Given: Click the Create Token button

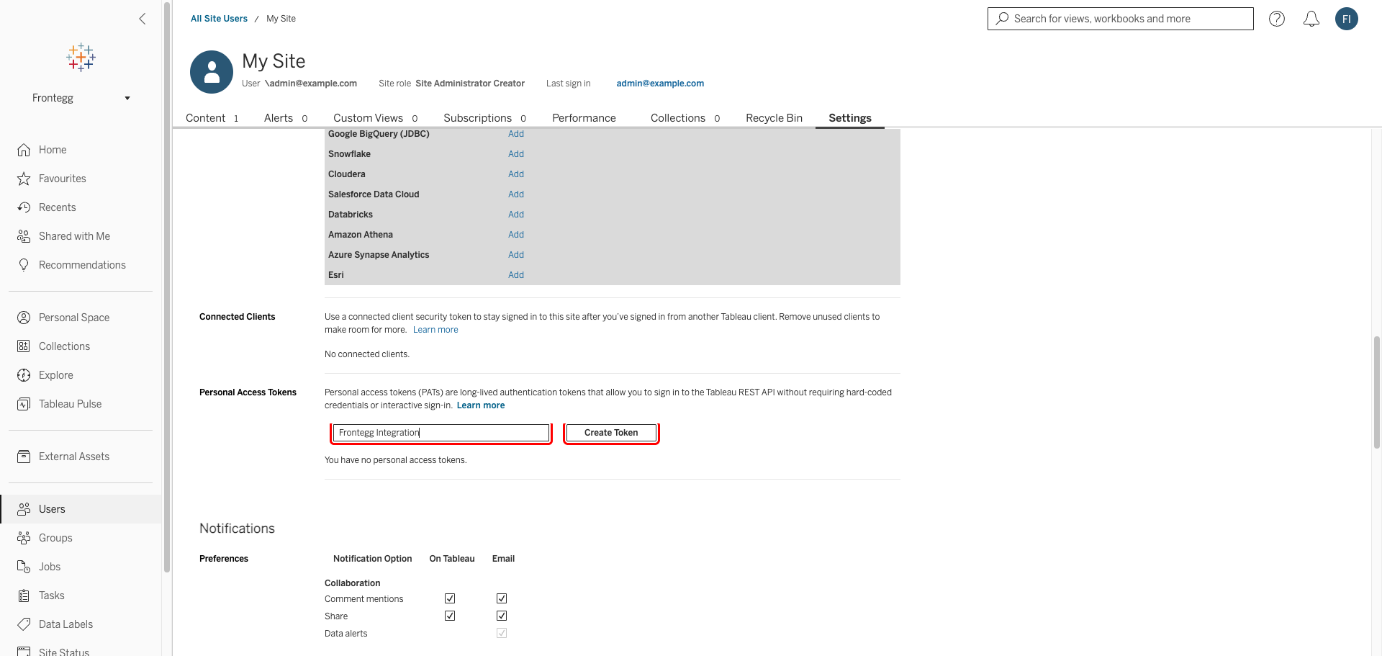Looking at the screenshot, I should pos(611,433).
